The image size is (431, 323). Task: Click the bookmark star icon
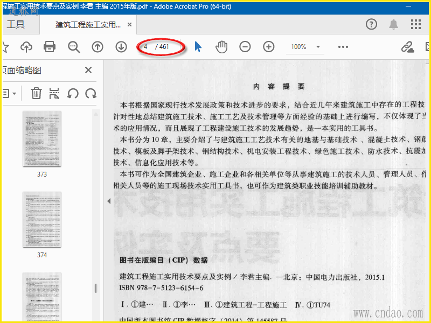5,47
